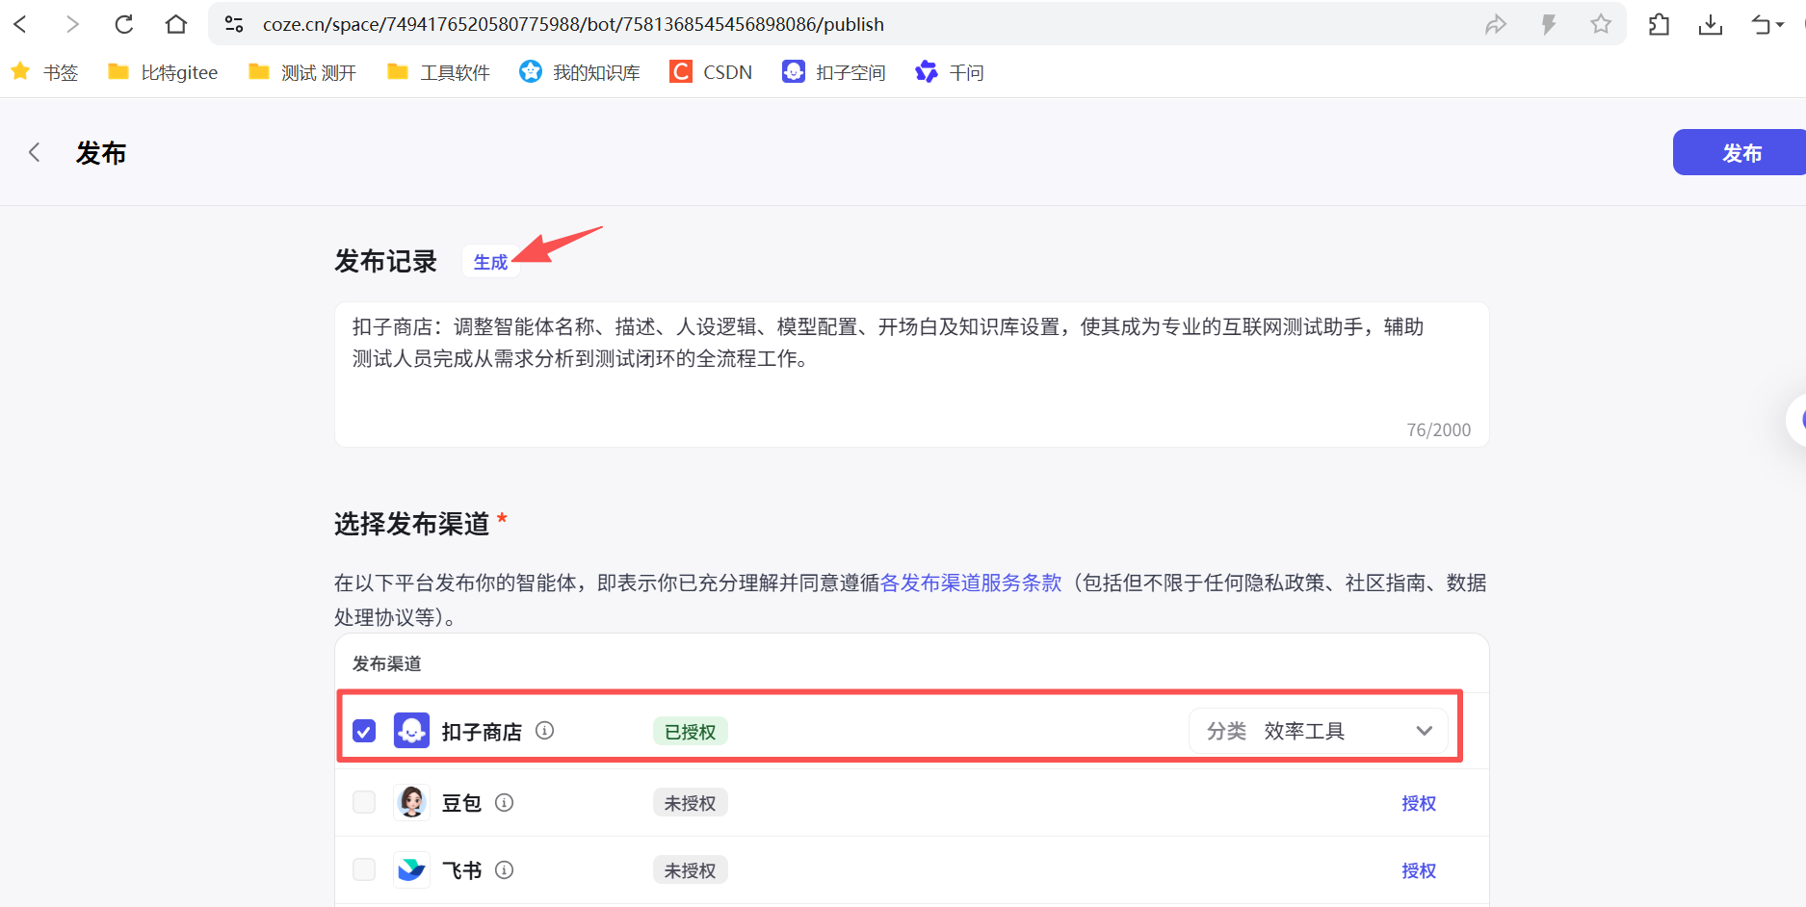
Task: Open the browser home page icon
Action: [x=176, y=24]
